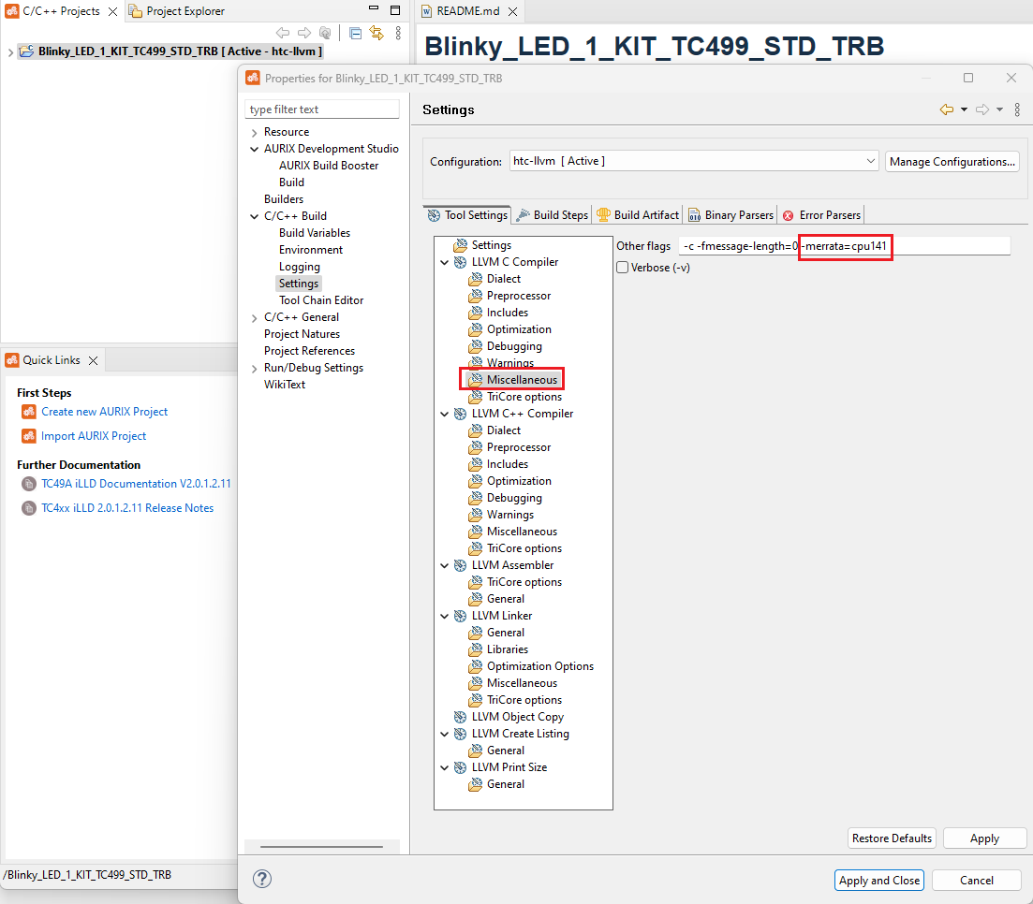Open the Settings dialog three-dot view menu
1033x904 pixels.
pyautogui.click(x=1017, y=109)
